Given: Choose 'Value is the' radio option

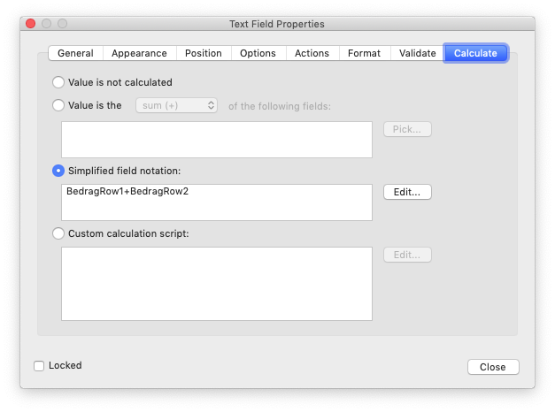Looking at the screenshot, I should 58,105.
